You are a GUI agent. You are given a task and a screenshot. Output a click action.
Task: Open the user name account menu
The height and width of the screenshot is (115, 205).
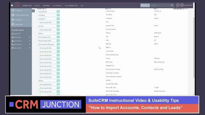(188, 5)
